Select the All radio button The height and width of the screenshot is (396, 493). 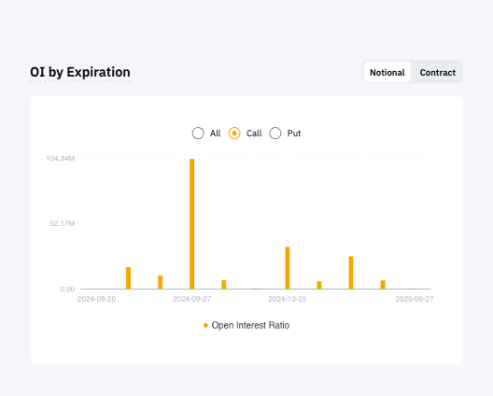198,133
